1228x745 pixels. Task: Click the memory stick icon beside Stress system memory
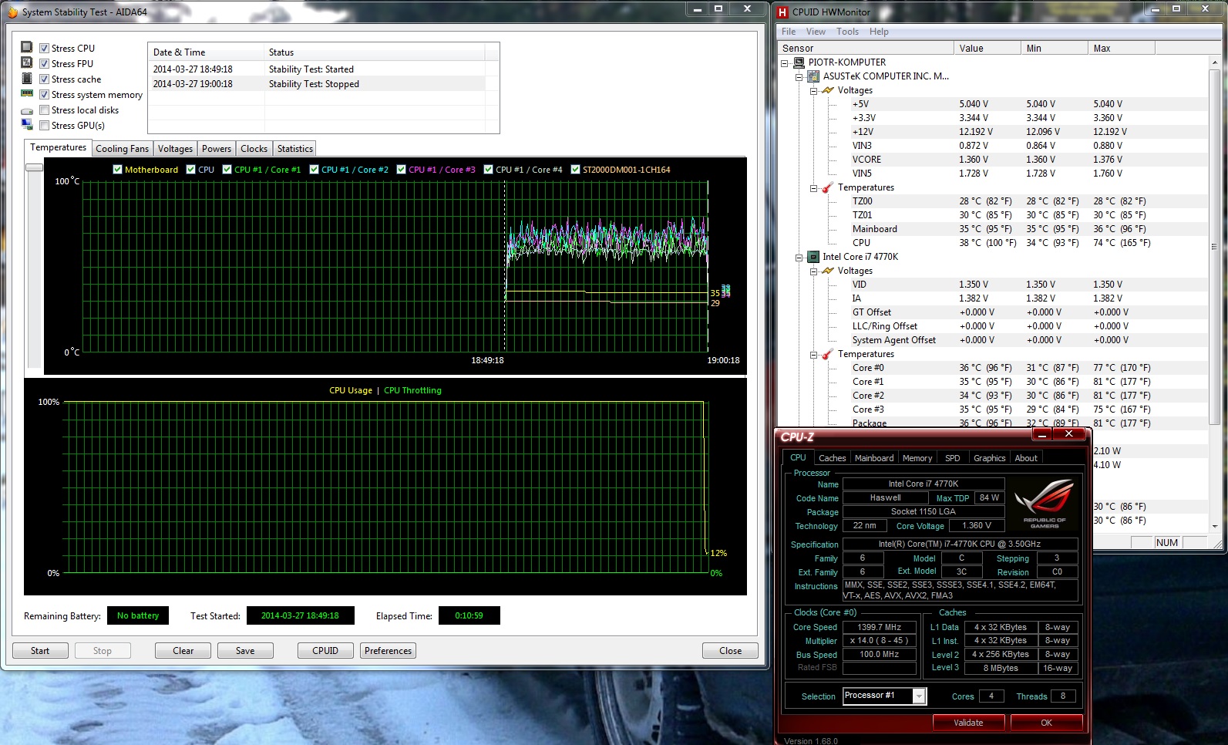point(26,94)
